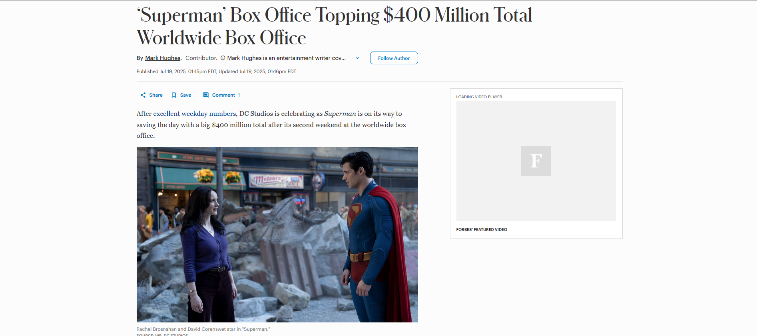
Task: Click the Share icon
Action: [x=143, y=95]
